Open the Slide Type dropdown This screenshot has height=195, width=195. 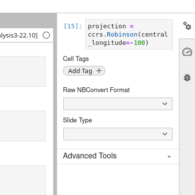[118, 134]
